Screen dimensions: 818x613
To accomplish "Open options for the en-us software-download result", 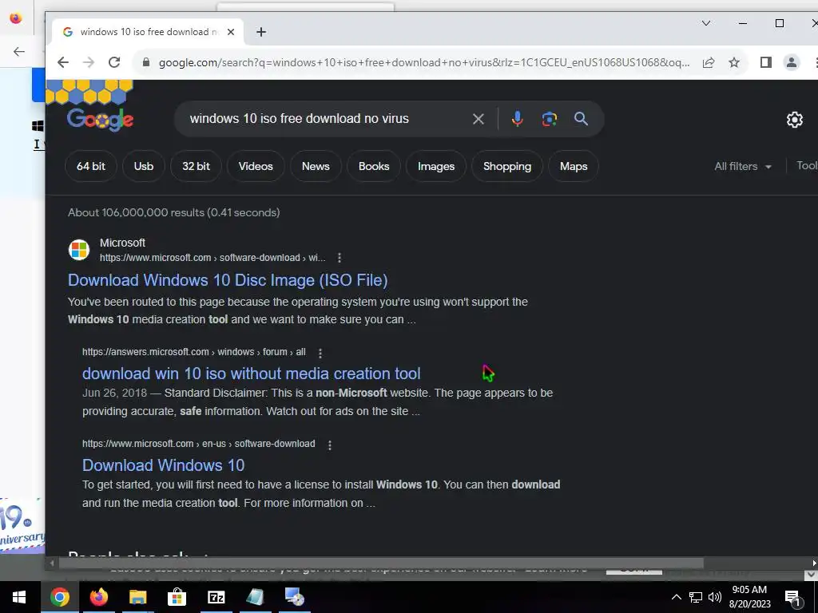I will pos(330,445).
